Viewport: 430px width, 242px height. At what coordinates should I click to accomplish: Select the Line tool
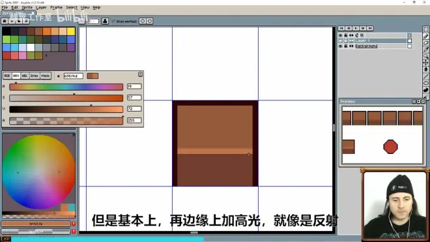click(x=425, y=76)
